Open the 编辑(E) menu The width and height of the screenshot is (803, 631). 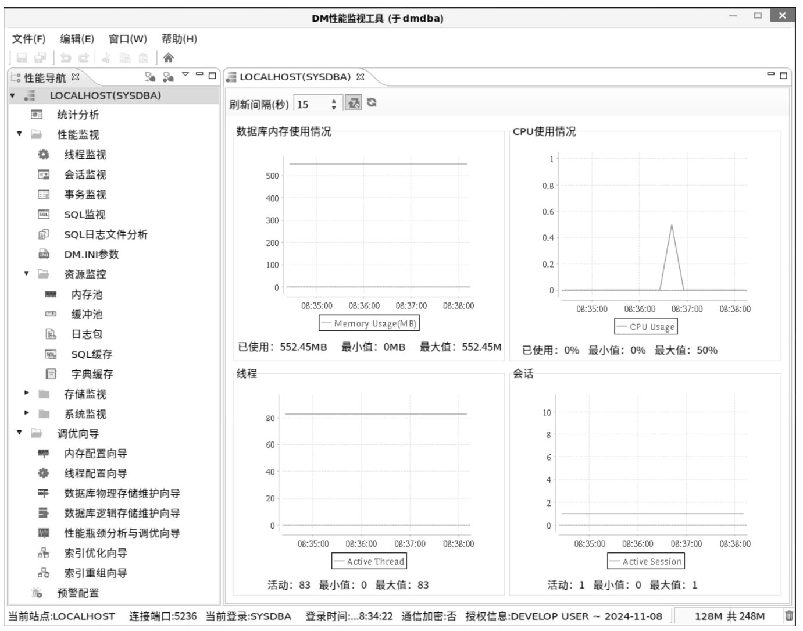click(77, 39)
